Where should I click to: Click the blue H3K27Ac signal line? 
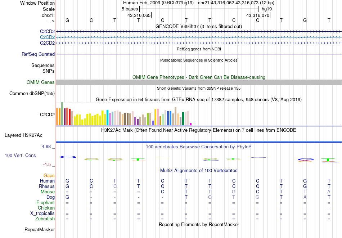199,142
